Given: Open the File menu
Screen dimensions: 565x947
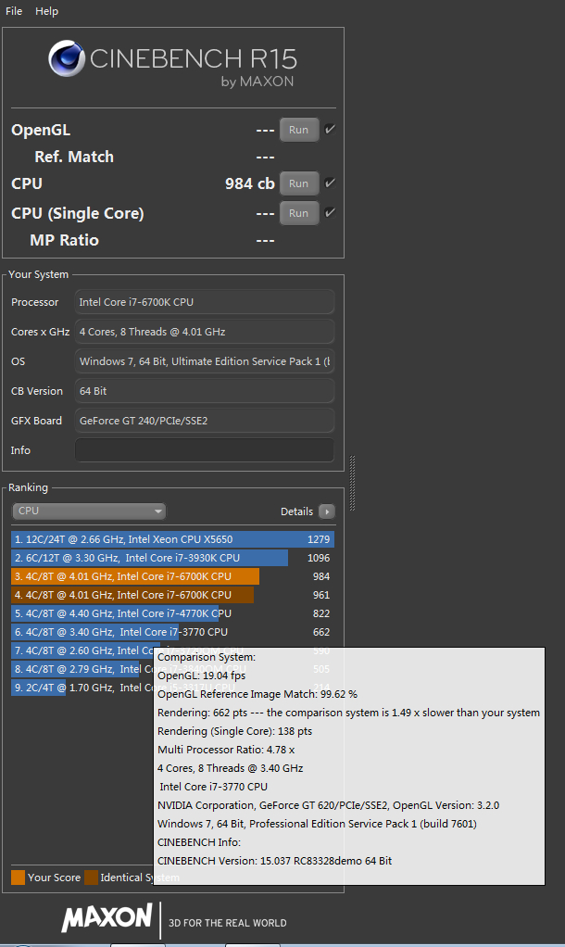Looking at the screenshot, I should (x=14, y=11).
